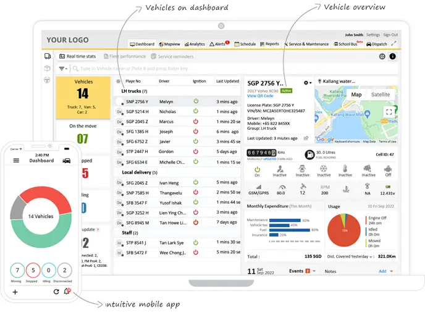Open the Dashboard tab
425x312 pixels.
pyautogui.click(x=142, y=44)
